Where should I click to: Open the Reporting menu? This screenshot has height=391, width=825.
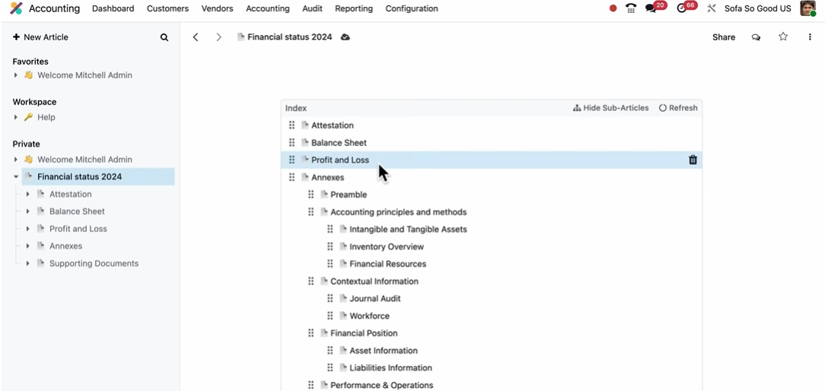(x=353, y=8)
